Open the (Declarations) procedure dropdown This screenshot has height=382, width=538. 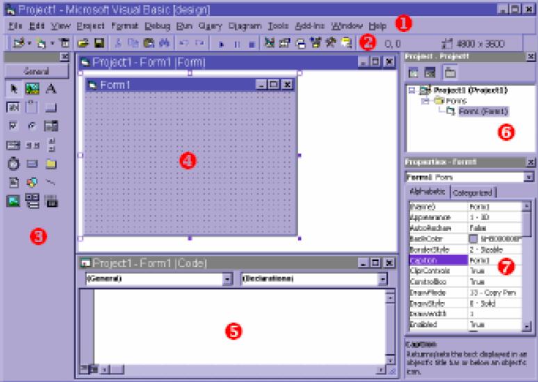[x=382, y=279]
